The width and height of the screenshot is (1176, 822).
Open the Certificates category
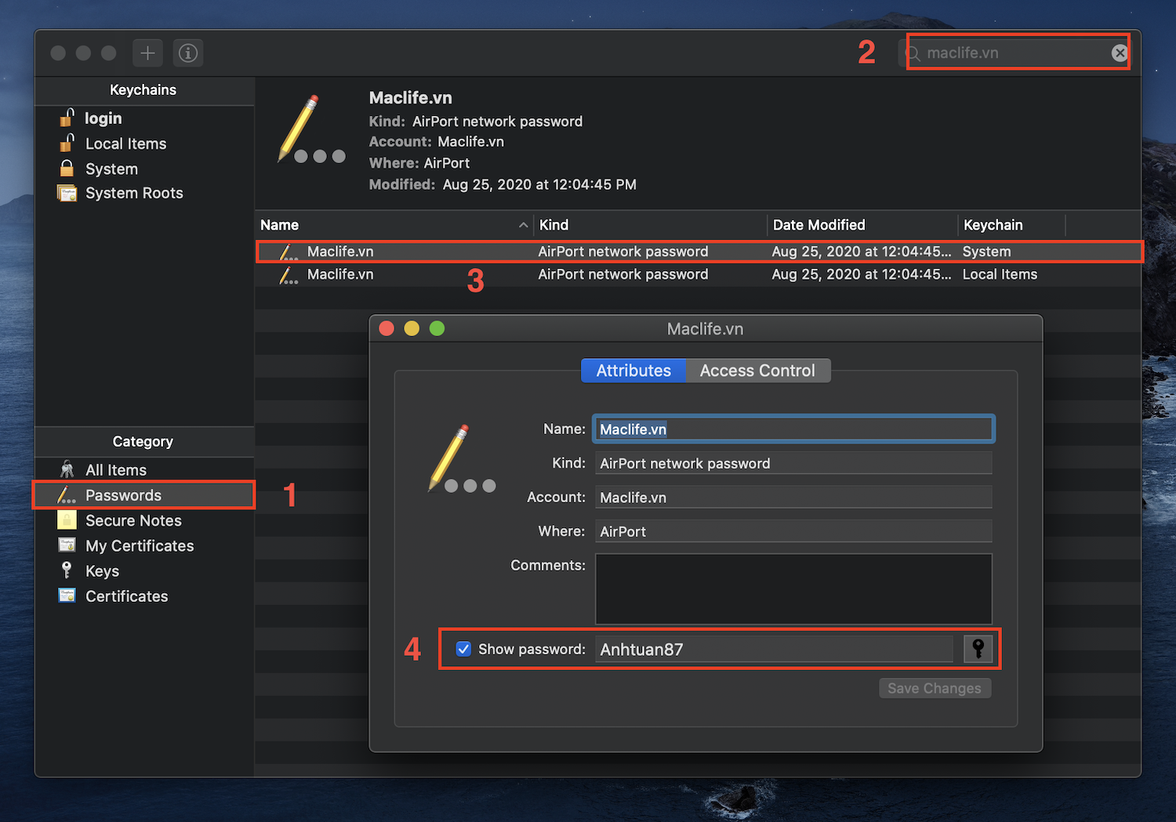[x=126, y=596]
